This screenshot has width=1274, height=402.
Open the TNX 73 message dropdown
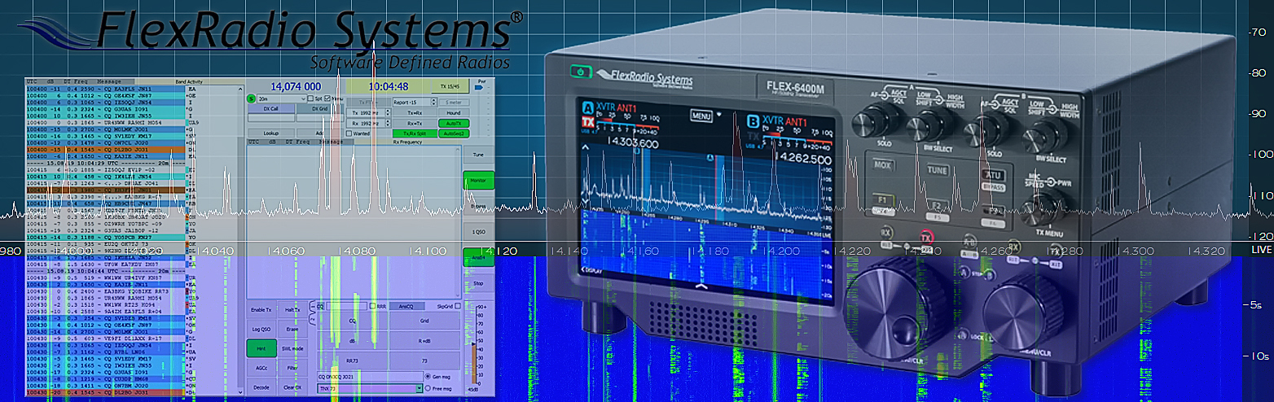coord(370,388)
